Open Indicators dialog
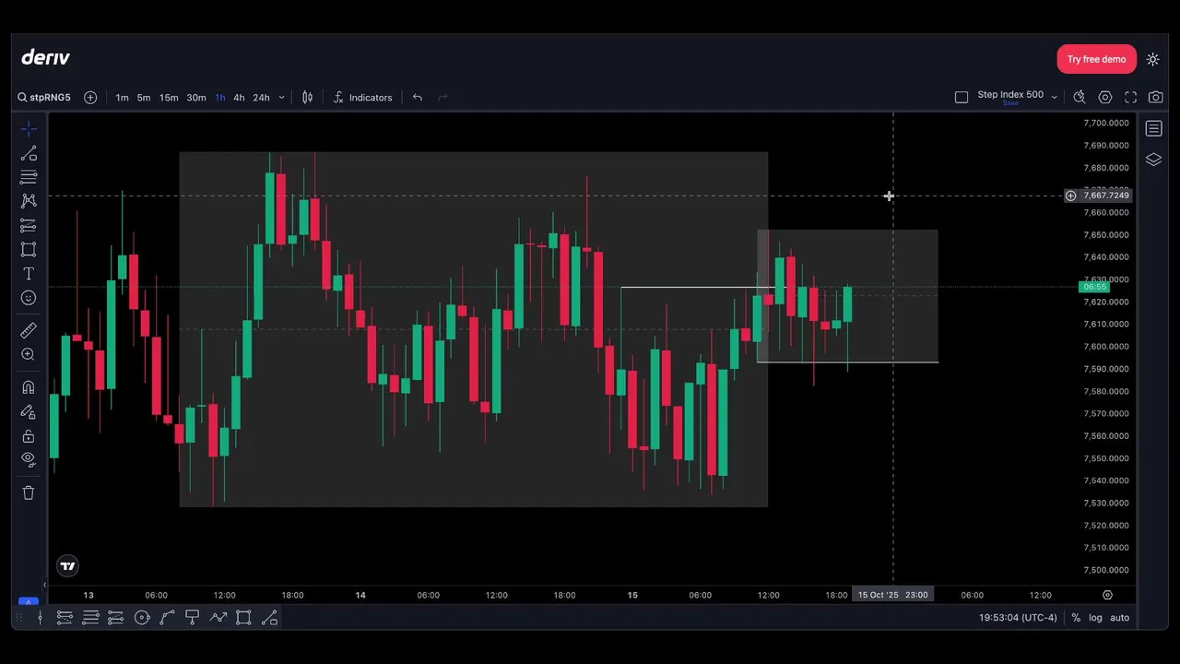The image size is (1180, 664). click(362, 97)
